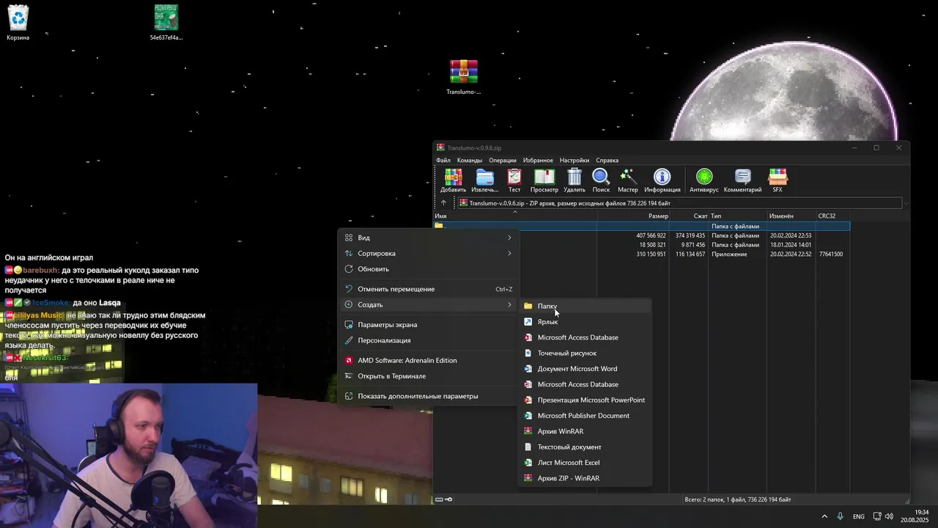Open the Поиск magnifier icon
This screenshot has width=938, height=528.
601,180
